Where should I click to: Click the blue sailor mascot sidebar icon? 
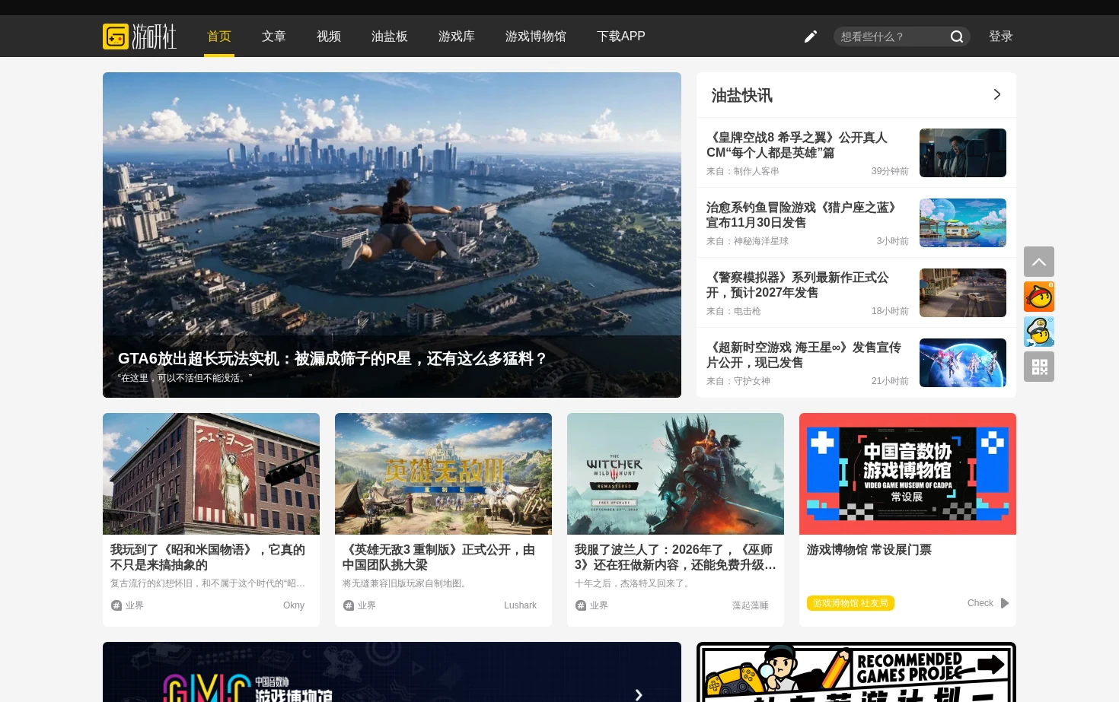(x=1039, y=332)
